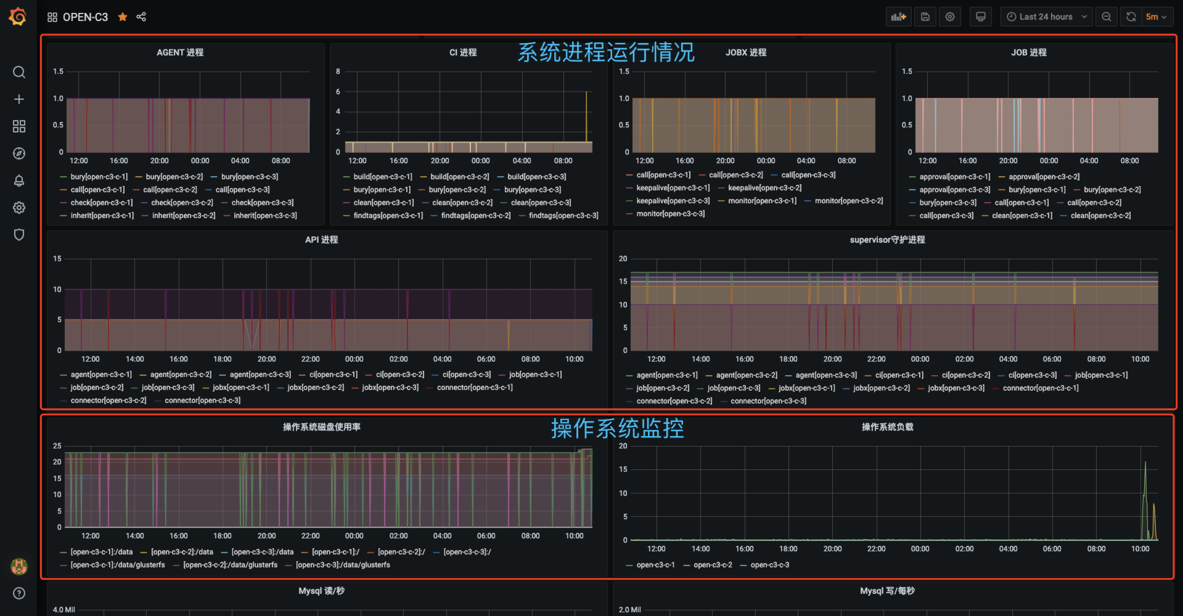Image resolution: width=1183 pixels, height=616 pixels.
Task: Click the load spike near 10:00 in 操作系统负载 chart
Action: 1145,500
